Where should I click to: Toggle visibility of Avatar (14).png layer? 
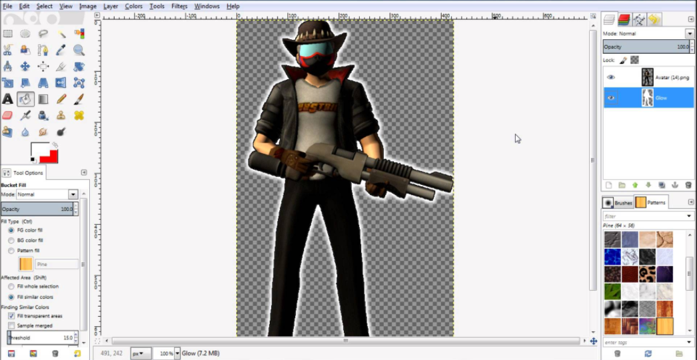611,77
